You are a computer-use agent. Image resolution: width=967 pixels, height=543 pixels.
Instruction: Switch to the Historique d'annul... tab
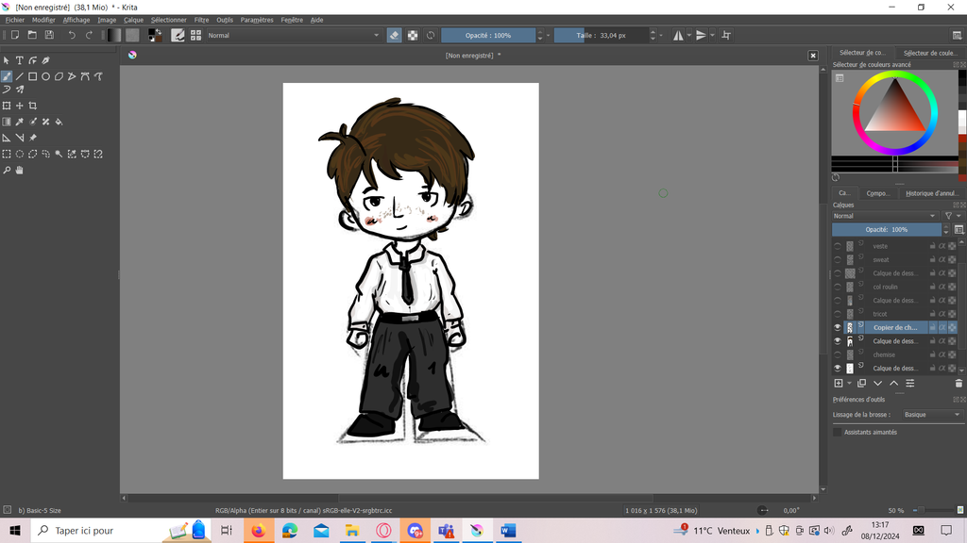(931, 193)
